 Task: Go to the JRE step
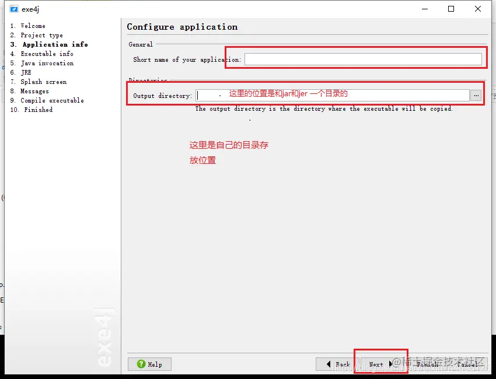pos(20,72)
